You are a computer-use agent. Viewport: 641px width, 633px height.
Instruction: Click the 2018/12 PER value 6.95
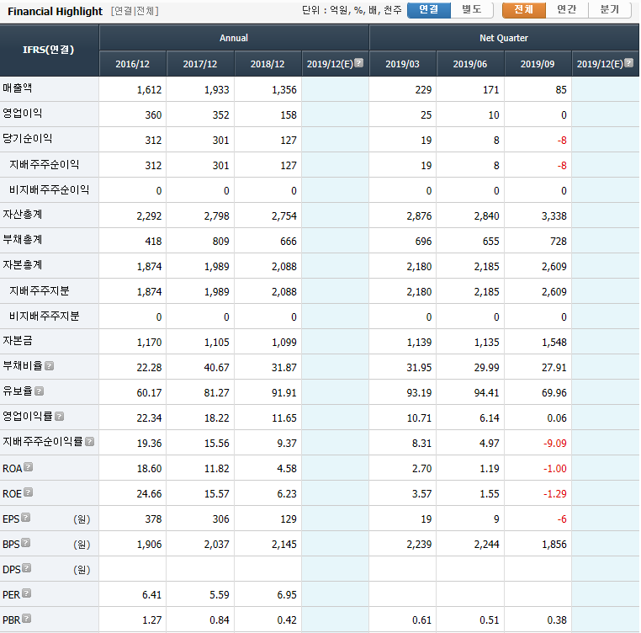287,595
